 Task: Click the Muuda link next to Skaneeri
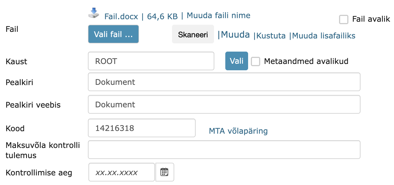coord(235,35)
